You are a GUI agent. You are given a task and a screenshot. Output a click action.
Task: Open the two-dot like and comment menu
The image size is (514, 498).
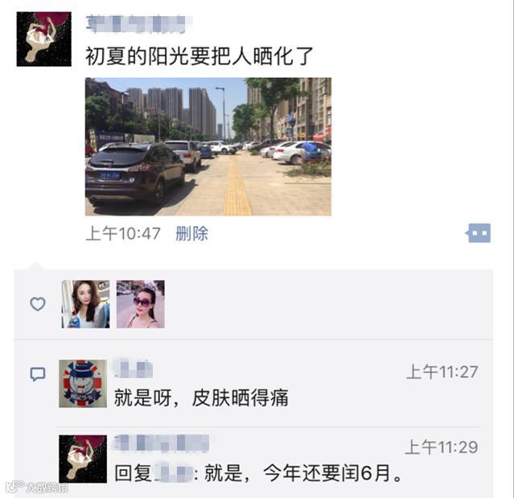pyautogui.click(x=479, y=233)
